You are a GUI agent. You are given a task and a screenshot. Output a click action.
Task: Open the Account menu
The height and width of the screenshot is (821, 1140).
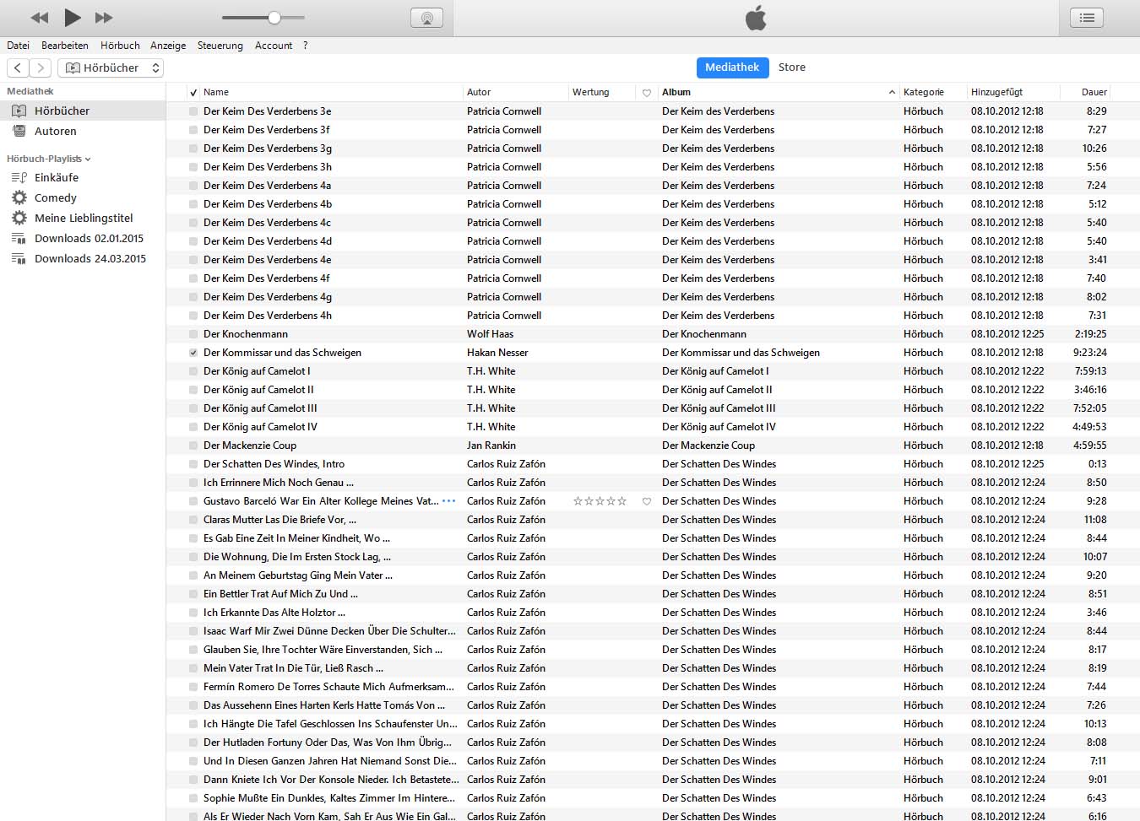274,46
